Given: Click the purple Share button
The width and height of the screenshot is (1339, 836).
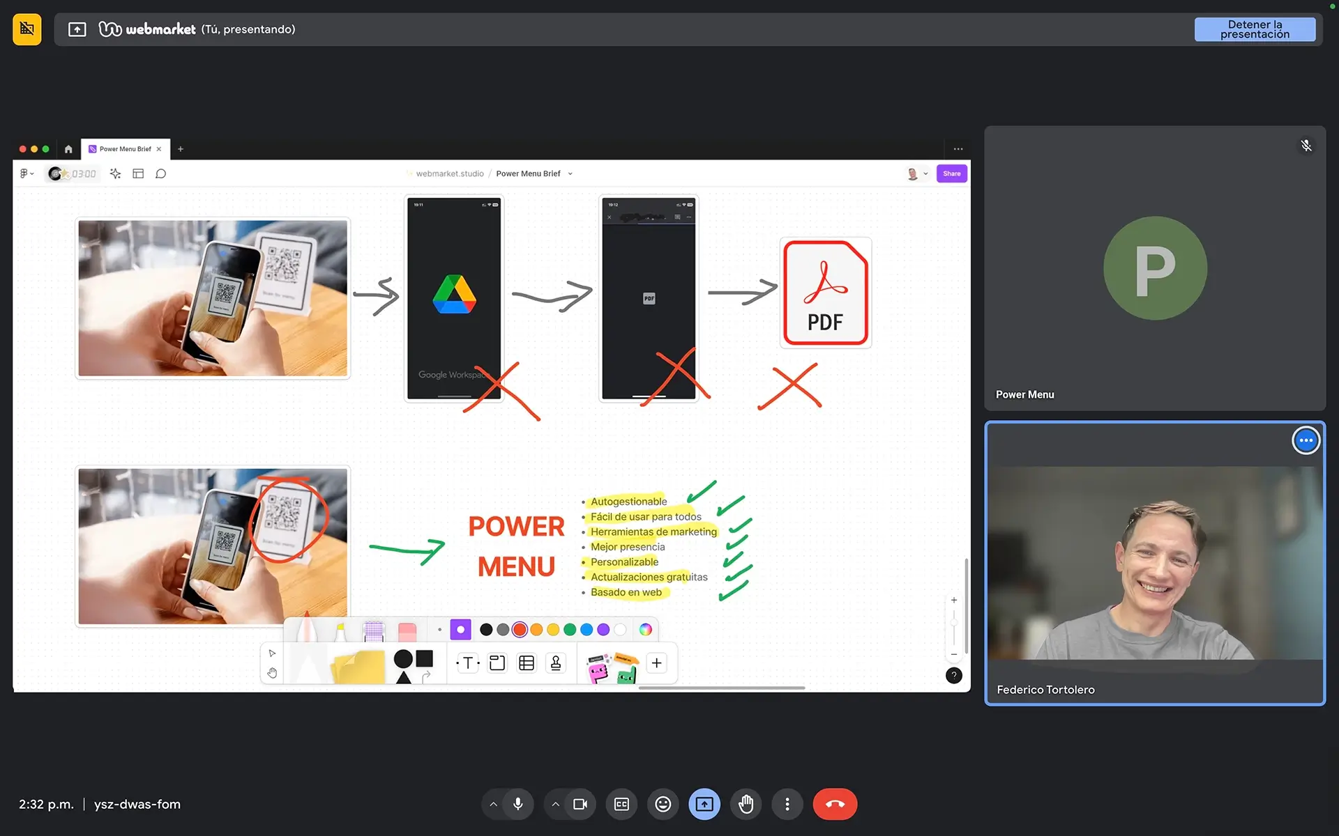Looking at the screenshot, I should tap(951, 173).
